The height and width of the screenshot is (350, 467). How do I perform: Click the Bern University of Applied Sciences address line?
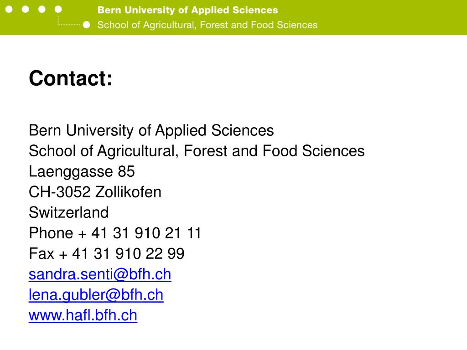151,130
